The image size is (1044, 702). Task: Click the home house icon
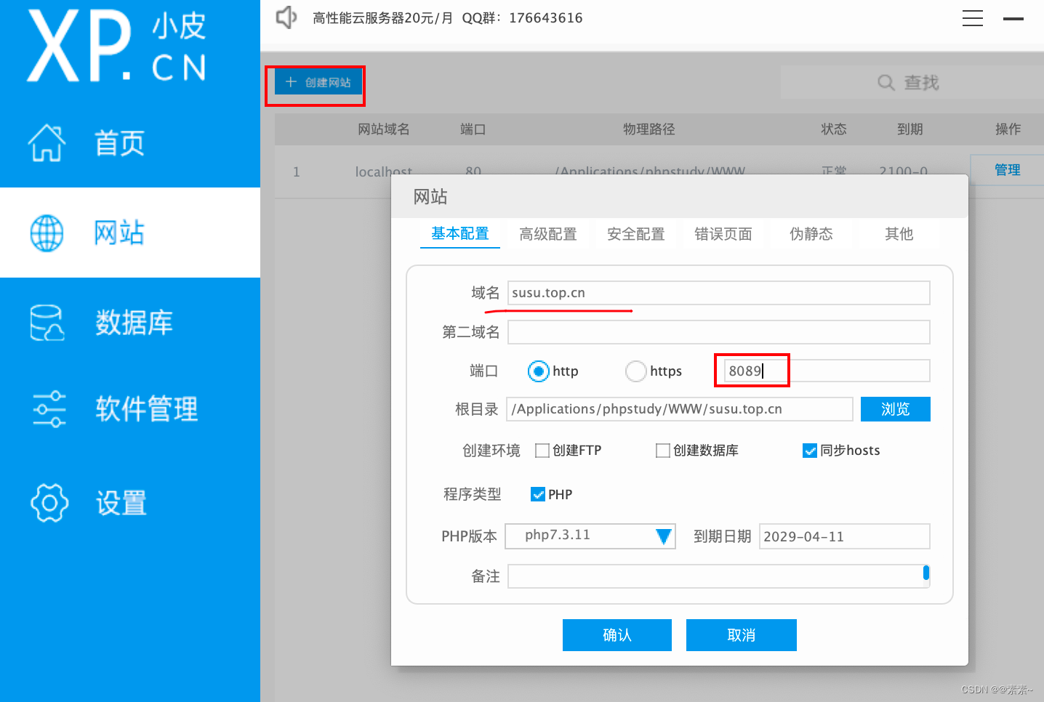tap(47, 142)
